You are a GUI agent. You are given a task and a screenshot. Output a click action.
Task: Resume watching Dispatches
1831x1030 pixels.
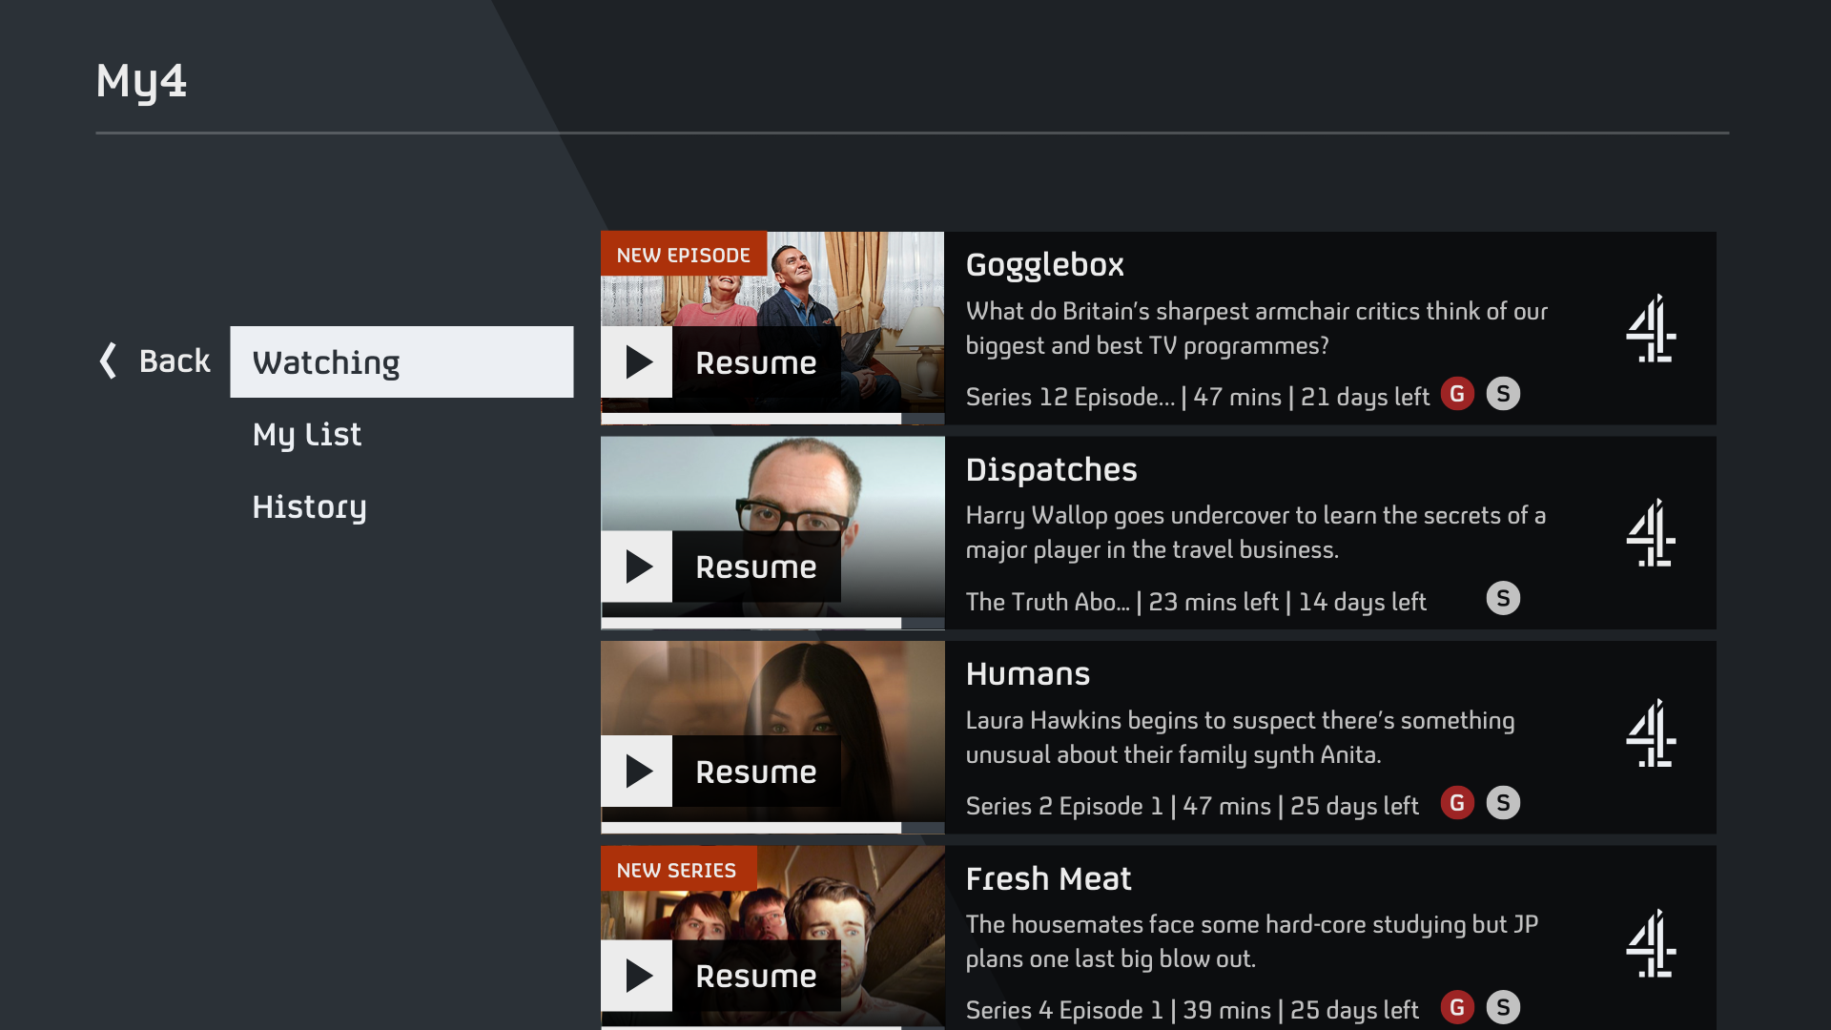pyautogui.click(x=756, y=566)
